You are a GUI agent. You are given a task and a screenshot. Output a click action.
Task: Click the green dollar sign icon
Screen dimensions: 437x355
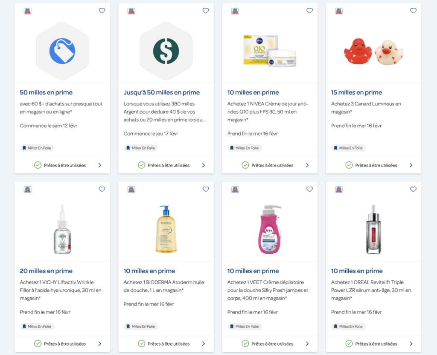166,51
